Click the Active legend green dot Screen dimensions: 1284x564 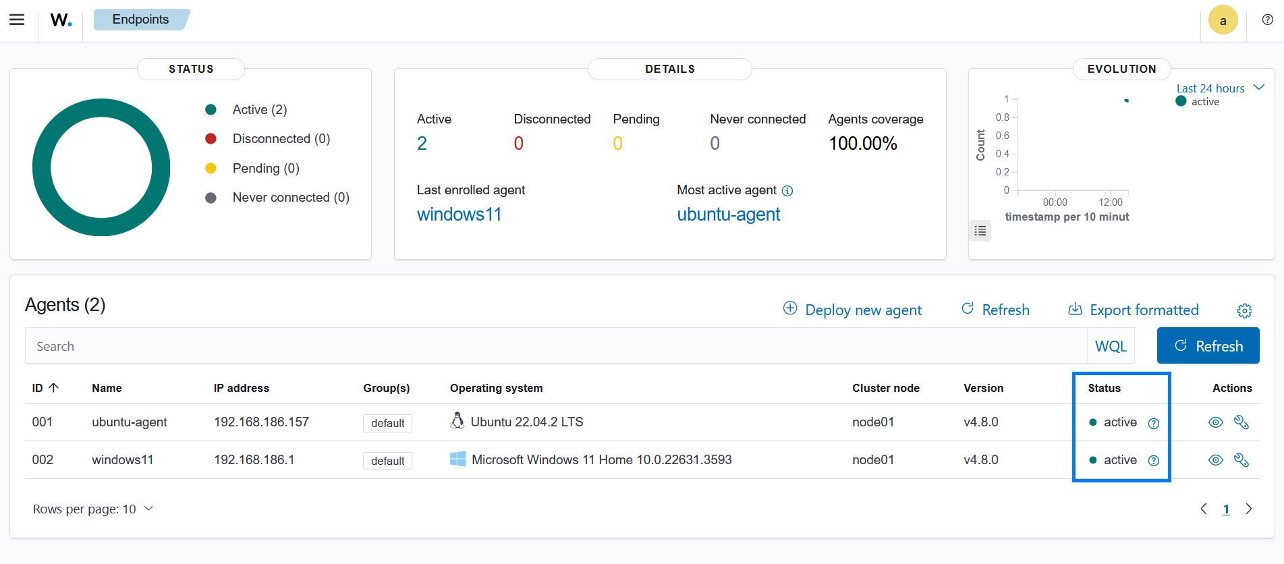pyautogui.click(x=211, y=110)
